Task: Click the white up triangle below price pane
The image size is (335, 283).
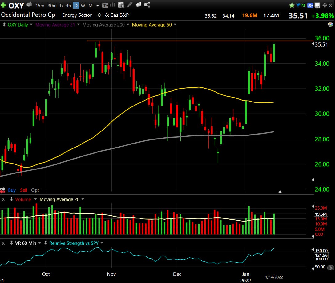Action: (x=280, y=191)
